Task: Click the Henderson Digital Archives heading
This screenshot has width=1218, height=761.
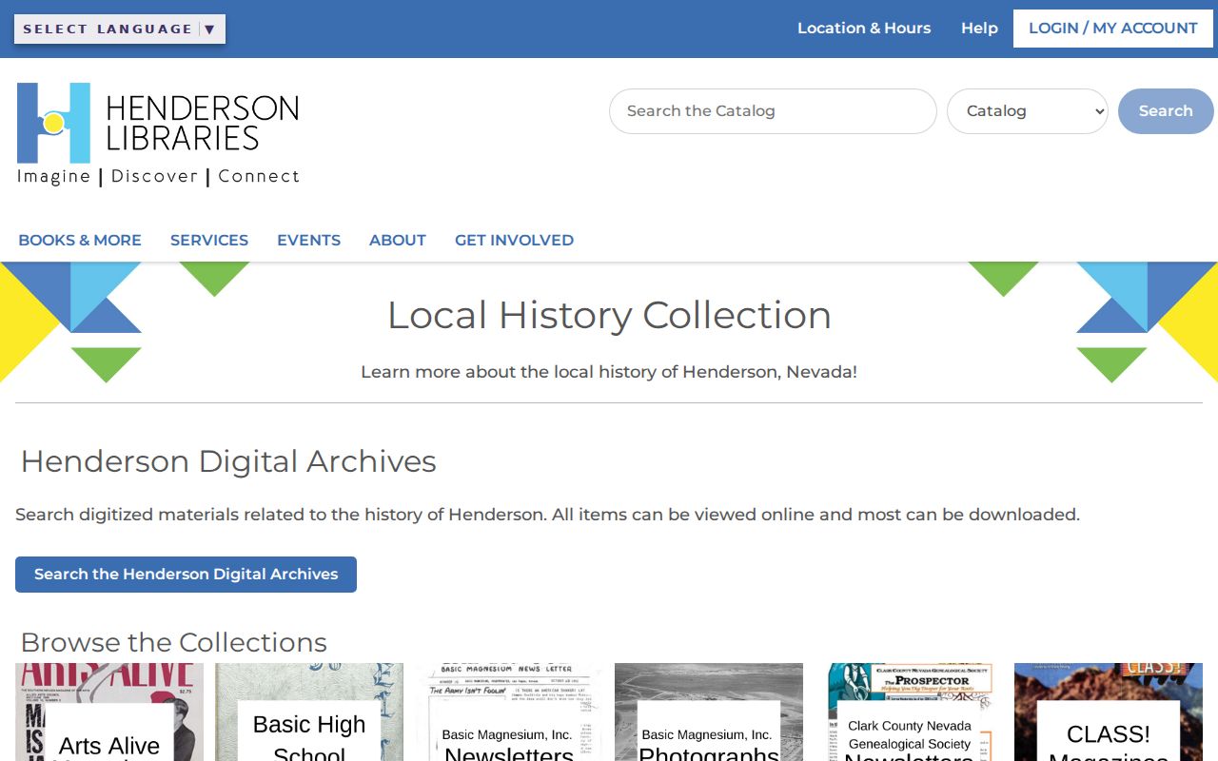Action: pyautogui.click(x=228, y=461)
